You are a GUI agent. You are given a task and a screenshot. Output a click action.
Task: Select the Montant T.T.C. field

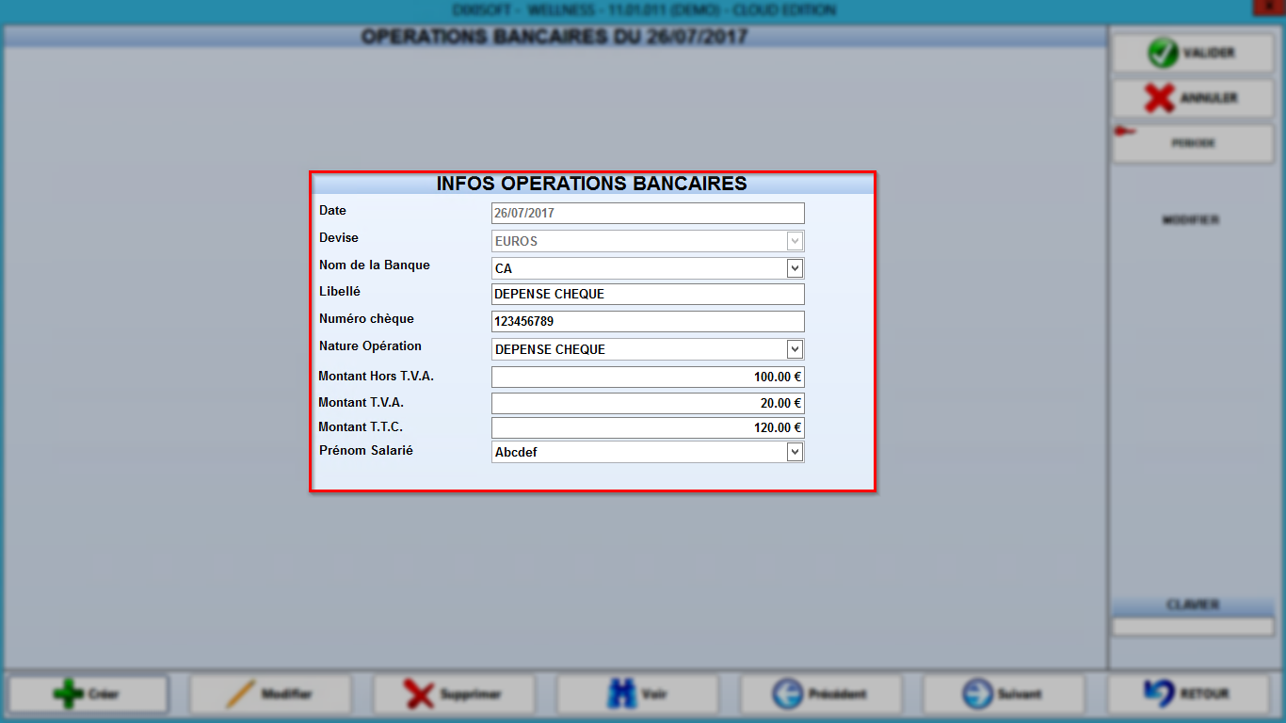pyautogui.click(x=648, y=427)
